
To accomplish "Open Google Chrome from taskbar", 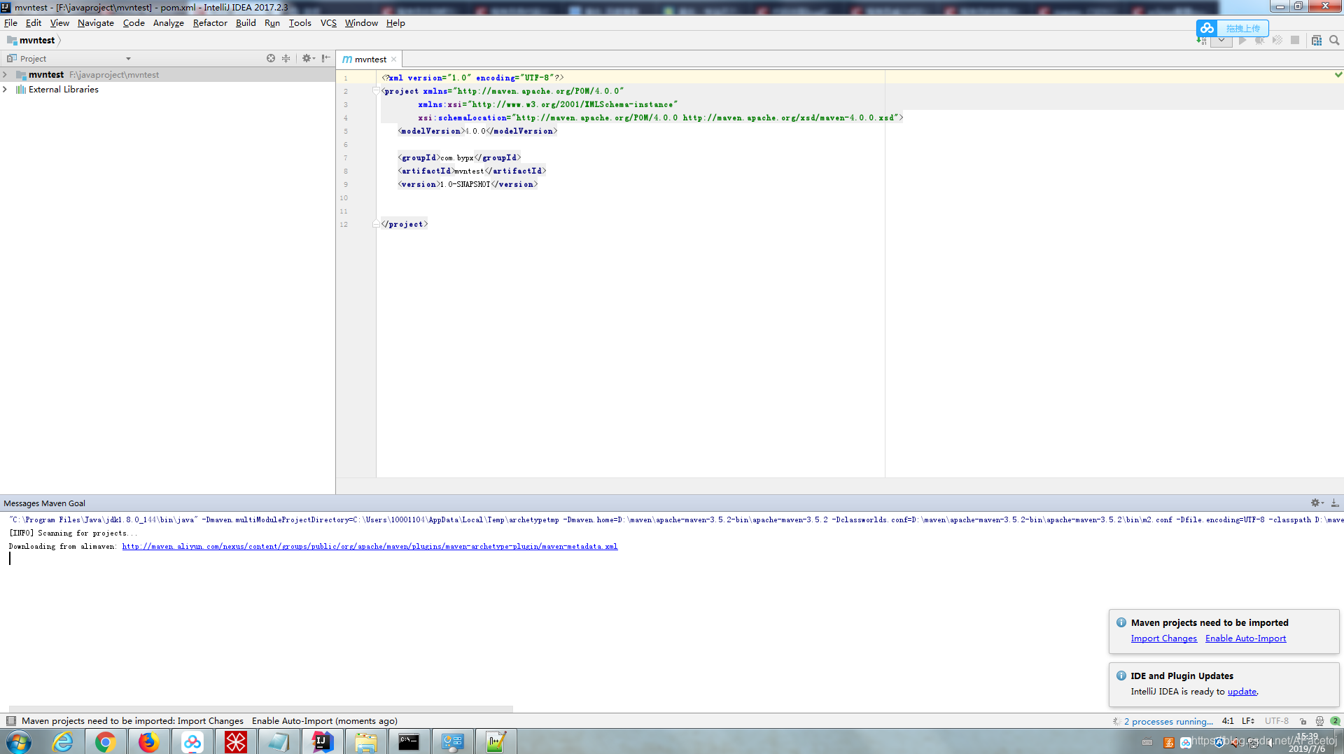I will click(x=106, y=741).
